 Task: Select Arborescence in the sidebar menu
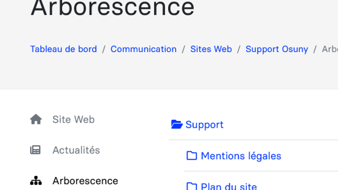pyautogui.click(x=85, y=181)
